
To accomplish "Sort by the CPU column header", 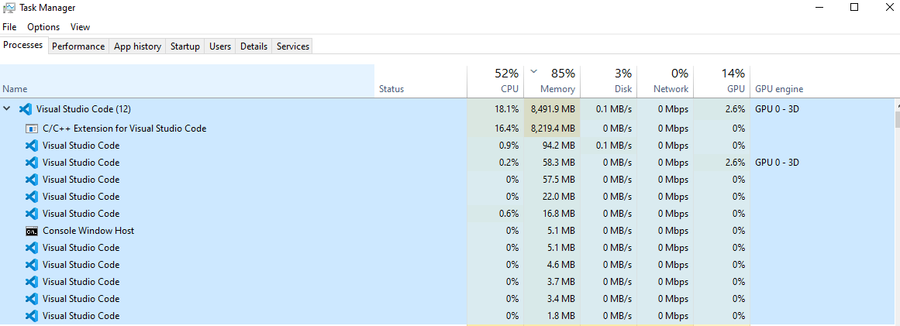I will (495, 81).
